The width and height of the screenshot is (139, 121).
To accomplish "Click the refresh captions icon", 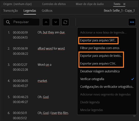I will (65, 22).
